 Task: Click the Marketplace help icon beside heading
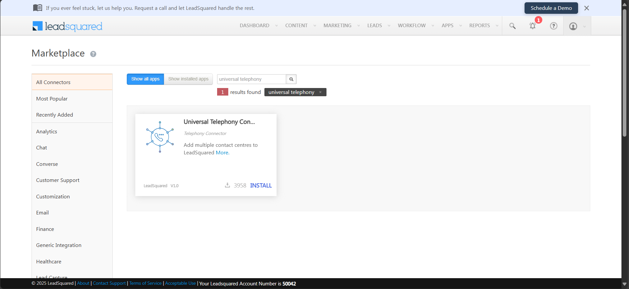[x=93, y=54]
